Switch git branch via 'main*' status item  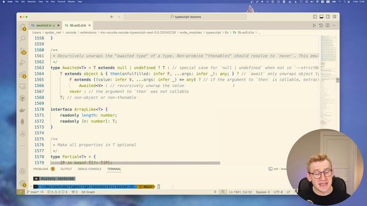pos(33,192)
